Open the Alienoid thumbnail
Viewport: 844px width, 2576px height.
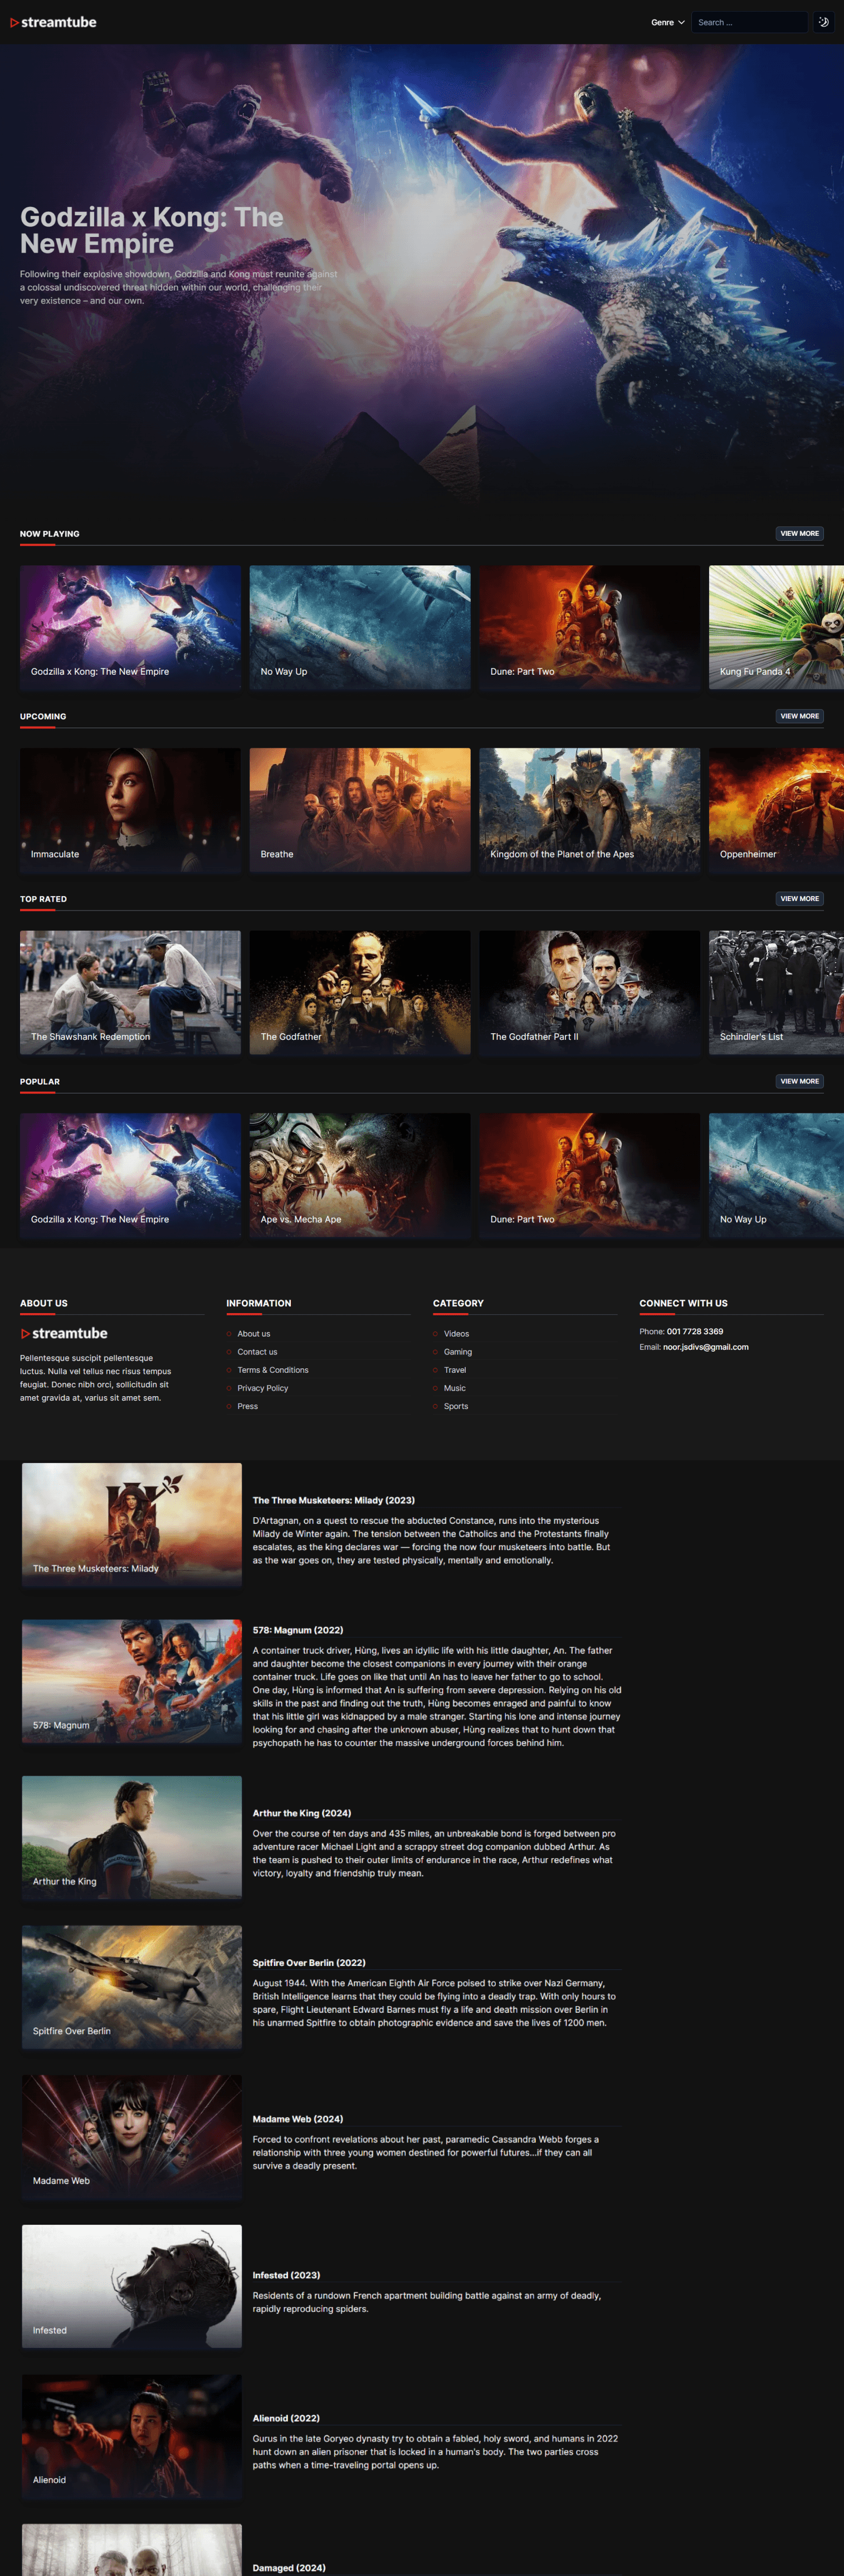[132, 2435]
